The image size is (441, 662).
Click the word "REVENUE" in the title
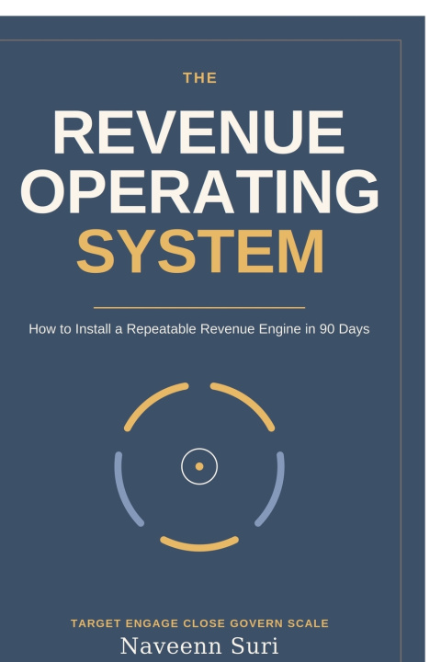pos(199,132)
